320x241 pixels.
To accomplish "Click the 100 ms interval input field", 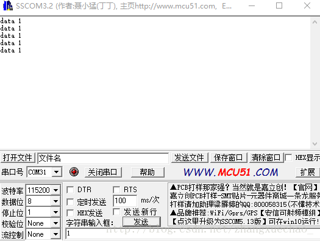I will pos(125,201).
